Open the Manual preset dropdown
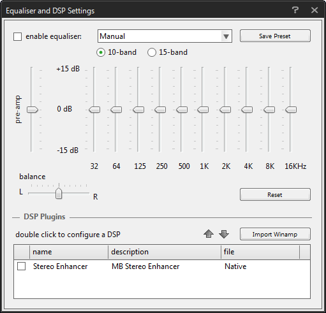This screenshot has width=326, height=313. pyautogui.click(x=165, y=36)
